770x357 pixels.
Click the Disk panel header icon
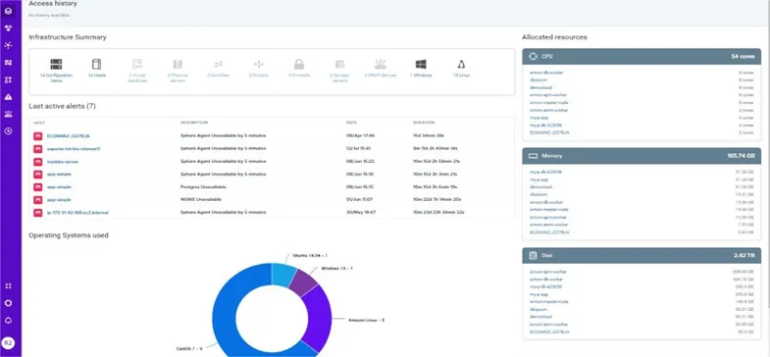533,255
